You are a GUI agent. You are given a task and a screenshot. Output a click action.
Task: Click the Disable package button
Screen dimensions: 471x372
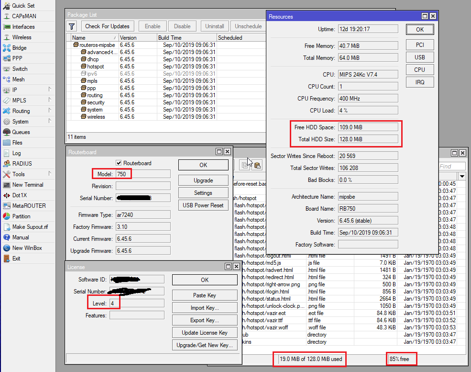point(182,26)
